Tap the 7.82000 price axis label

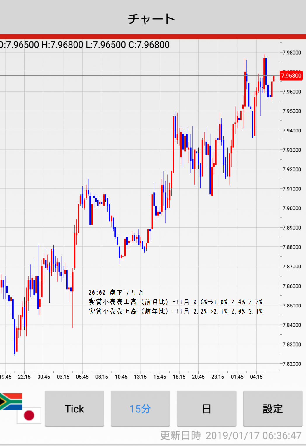[x=292, y=364]
